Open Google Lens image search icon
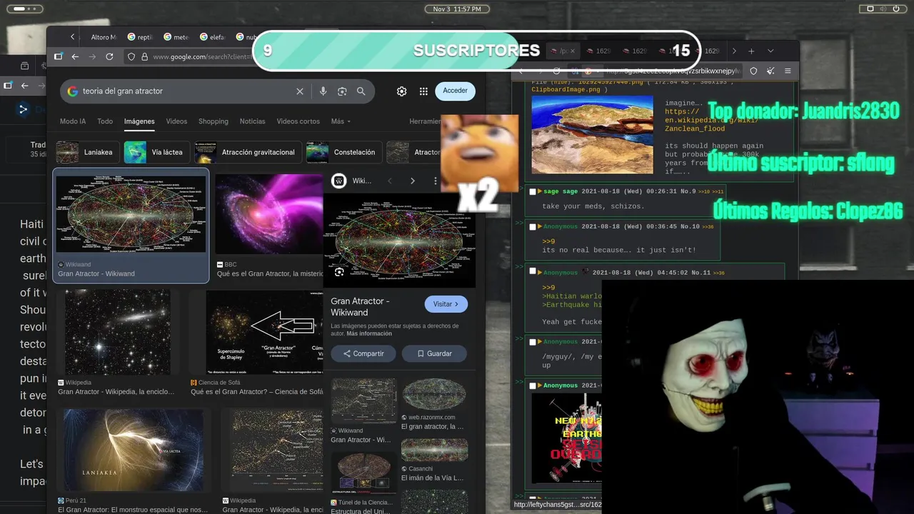Viewport: 914px width, 514px height. pos(342,91)
